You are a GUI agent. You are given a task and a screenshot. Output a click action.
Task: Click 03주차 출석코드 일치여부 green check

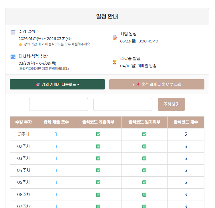[x=144, y=158]
